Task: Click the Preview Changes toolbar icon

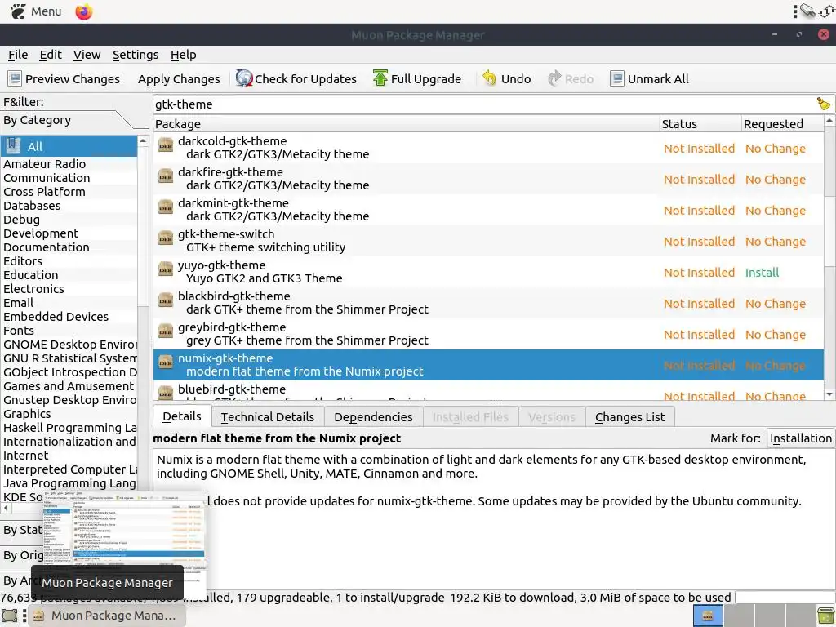Action: point(15,79)
